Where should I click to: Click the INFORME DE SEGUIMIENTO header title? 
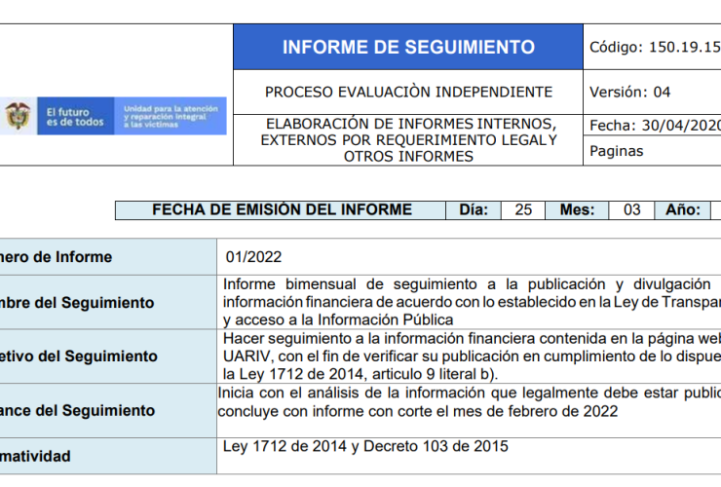pos(408,47)
